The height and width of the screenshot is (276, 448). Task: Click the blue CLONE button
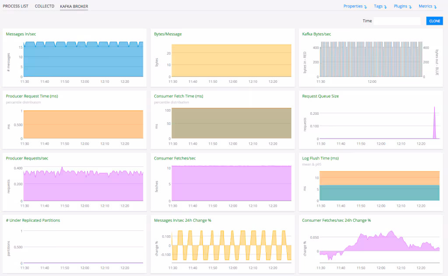434,21
